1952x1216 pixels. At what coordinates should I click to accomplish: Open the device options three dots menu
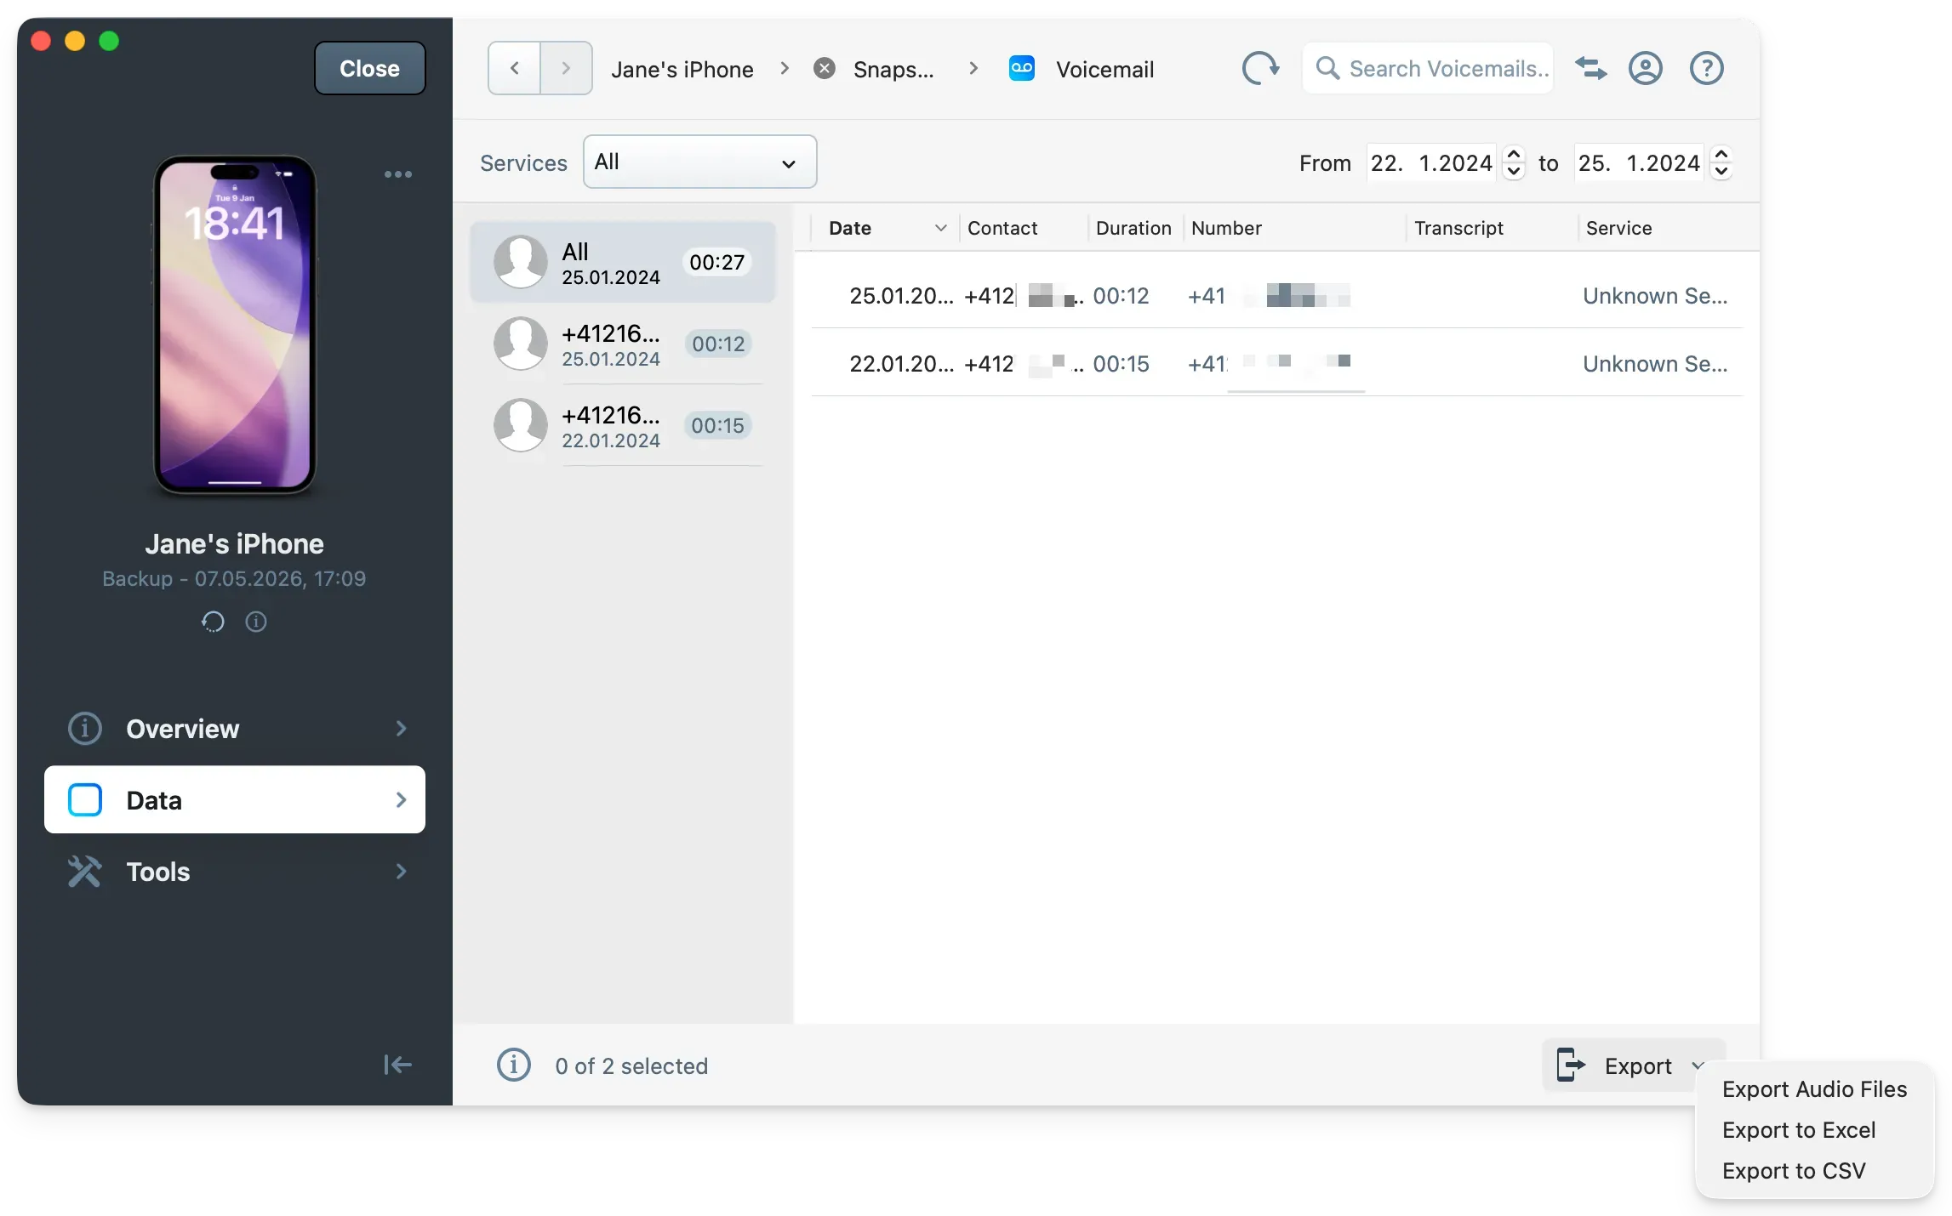pyautogui.click(x=397, y=174)
